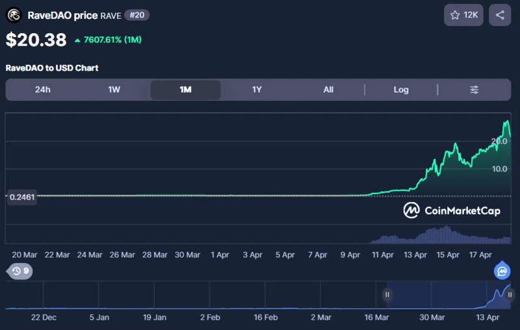Switch to the All time range
The image size is (520, 330).
pyautogui.click(x=328, y=90)
